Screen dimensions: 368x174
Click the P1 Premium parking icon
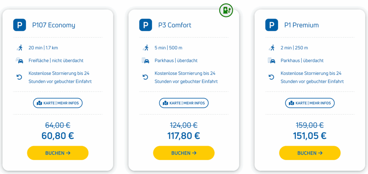click(x=272, y=25)
